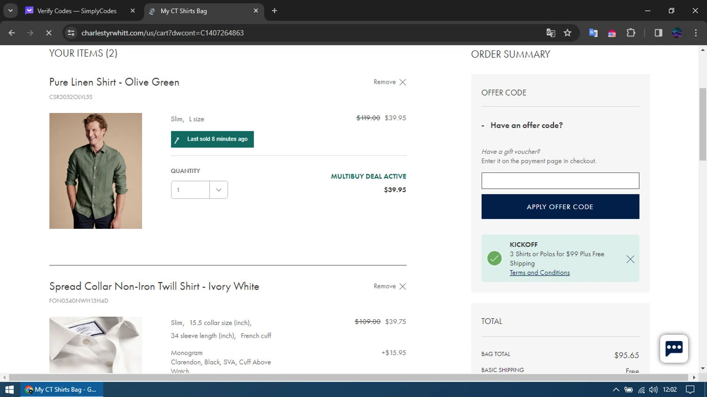Remove Spread Collar Twill Shirt from bag
Viewport: 707px width, 397px height.
click(x=390, y=286)
